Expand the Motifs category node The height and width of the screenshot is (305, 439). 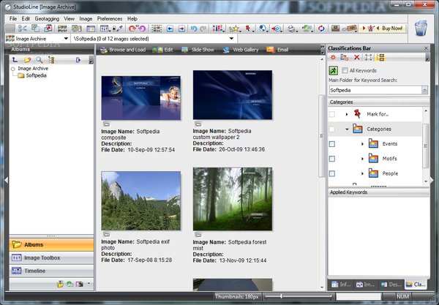click(x=362, y=159)
